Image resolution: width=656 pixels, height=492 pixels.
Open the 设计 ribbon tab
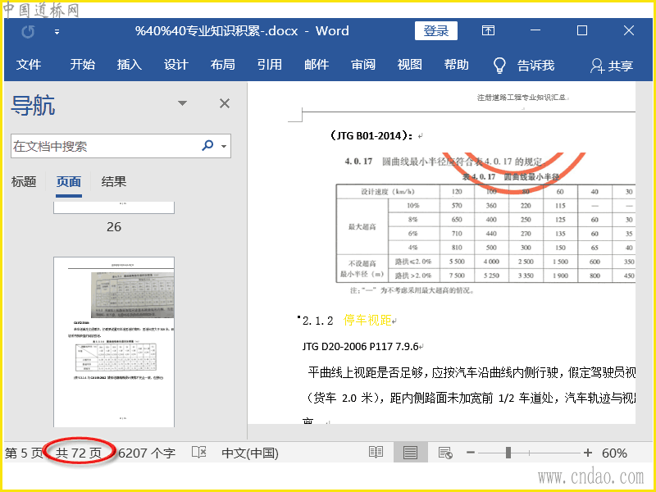pyautogui.click(x=175, y=65)
